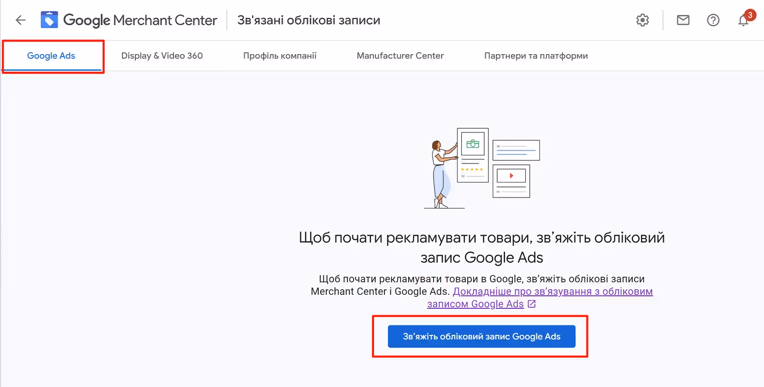This screenshot has width=764, height=387.
Task: Click Зв'яжіть обліковий запис Google Ads button
Action: [482, 336]
